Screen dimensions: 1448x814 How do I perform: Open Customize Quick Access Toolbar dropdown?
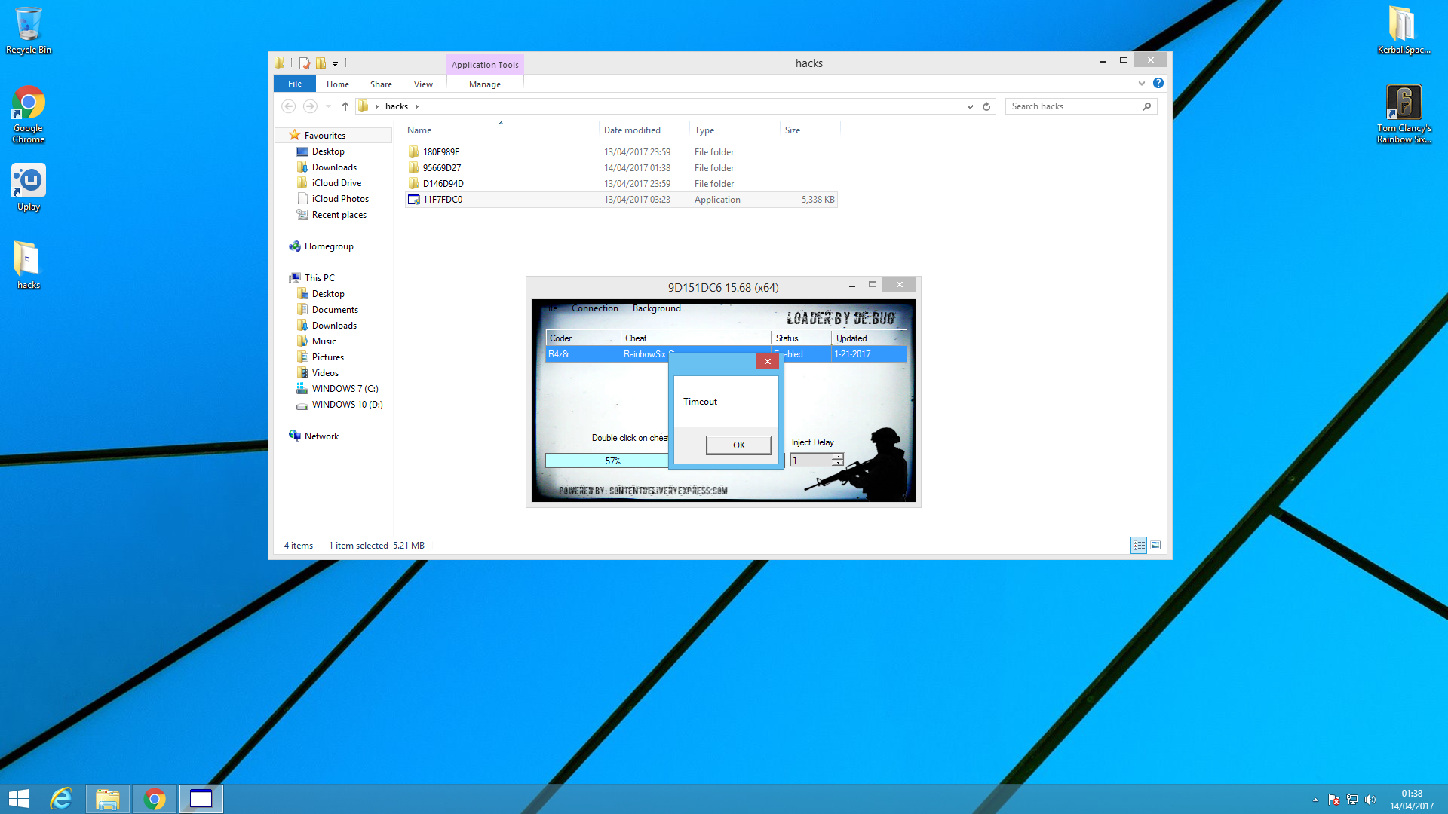point(336,64)
